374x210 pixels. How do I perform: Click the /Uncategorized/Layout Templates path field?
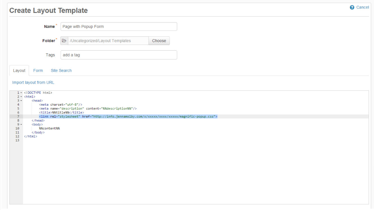(108, 41)
